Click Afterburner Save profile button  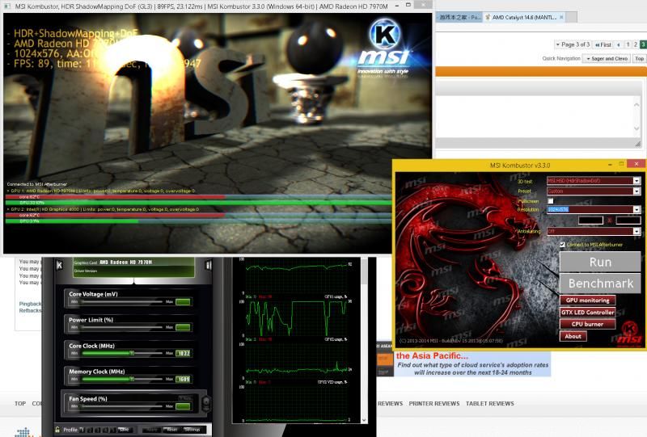click(x=124, y=429)
